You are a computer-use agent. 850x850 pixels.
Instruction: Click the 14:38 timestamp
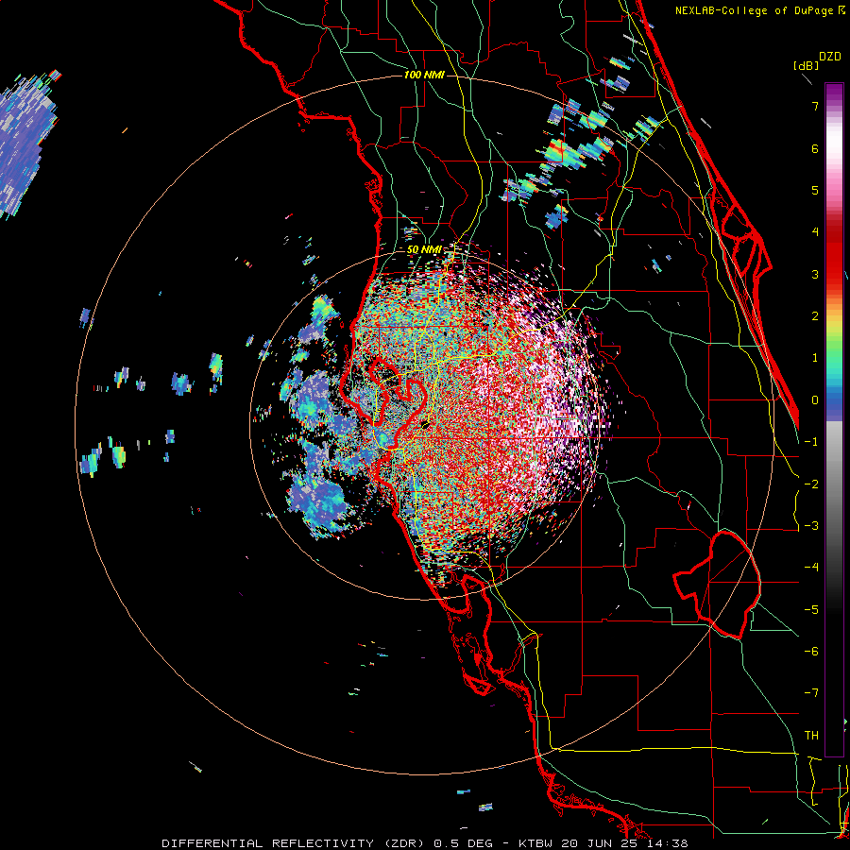[666, 843]
